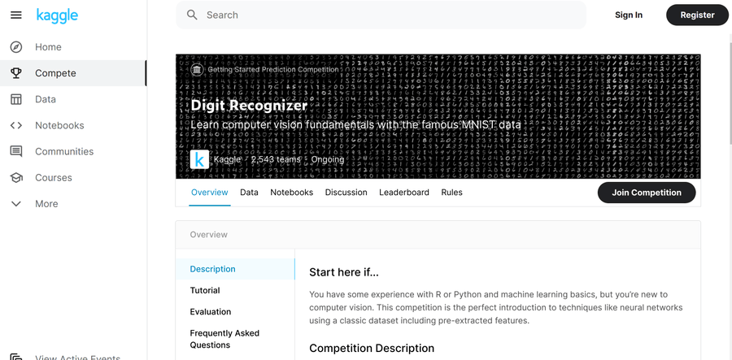Click the Kaggle logo
This screenshot has height=360, width=732.
pos(57,15)
